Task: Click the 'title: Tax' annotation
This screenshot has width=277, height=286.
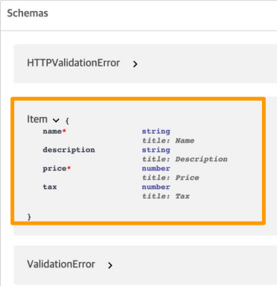Action: [166, 196]
